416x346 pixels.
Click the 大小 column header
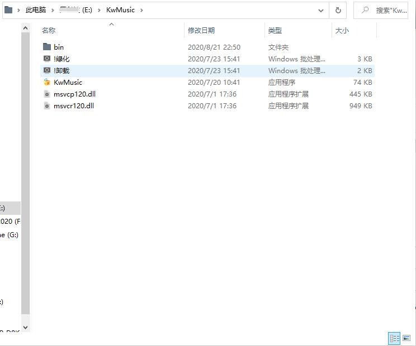[342, 31]
